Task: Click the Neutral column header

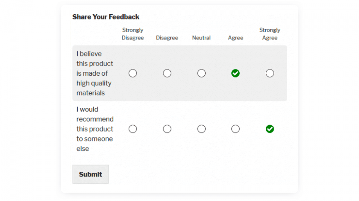Action: pyautogui.click(x=201, y=38)
